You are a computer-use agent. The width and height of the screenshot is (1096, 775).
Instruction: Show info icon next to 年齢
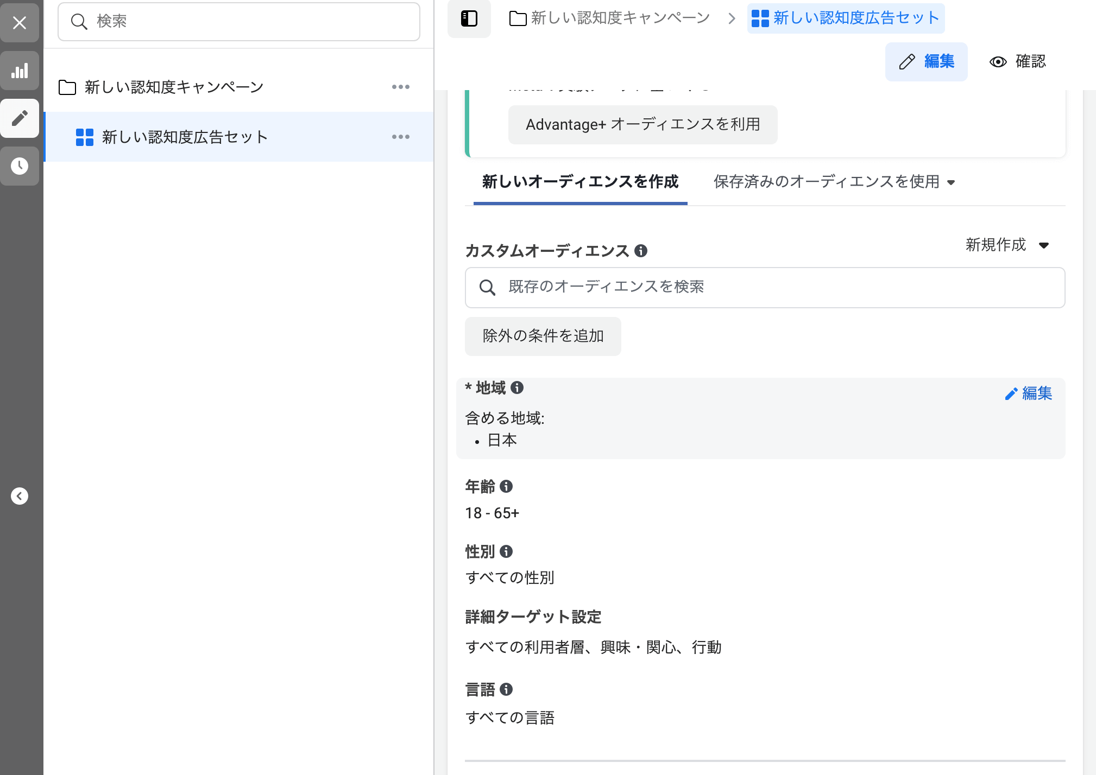click(506, 486)
